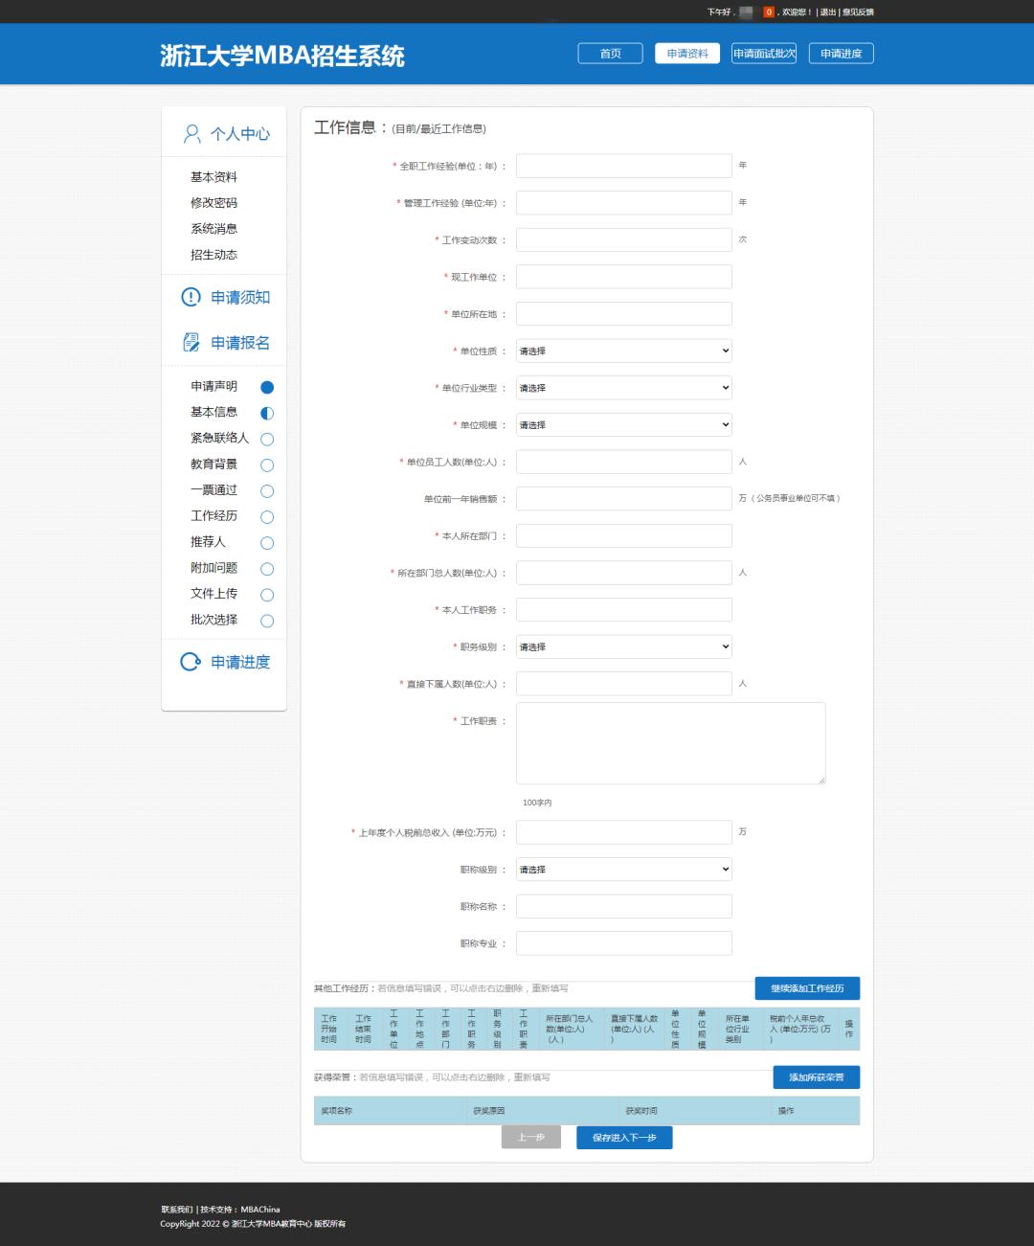Click 添加所获荣誉 to add an award
1034x1246 pixels.
coord(816,1076)
